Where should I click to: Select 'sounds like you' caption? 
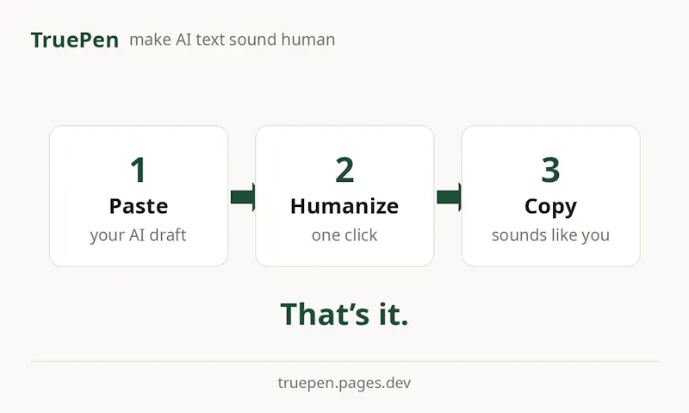point(550,235)
